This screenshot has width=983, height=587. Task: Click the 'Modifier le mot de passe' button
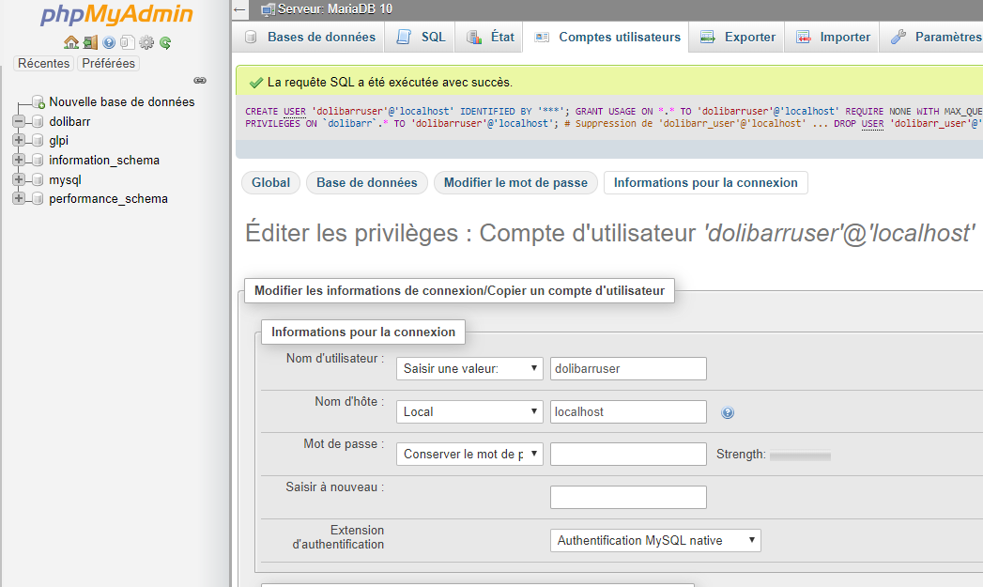tap(515, 182)
